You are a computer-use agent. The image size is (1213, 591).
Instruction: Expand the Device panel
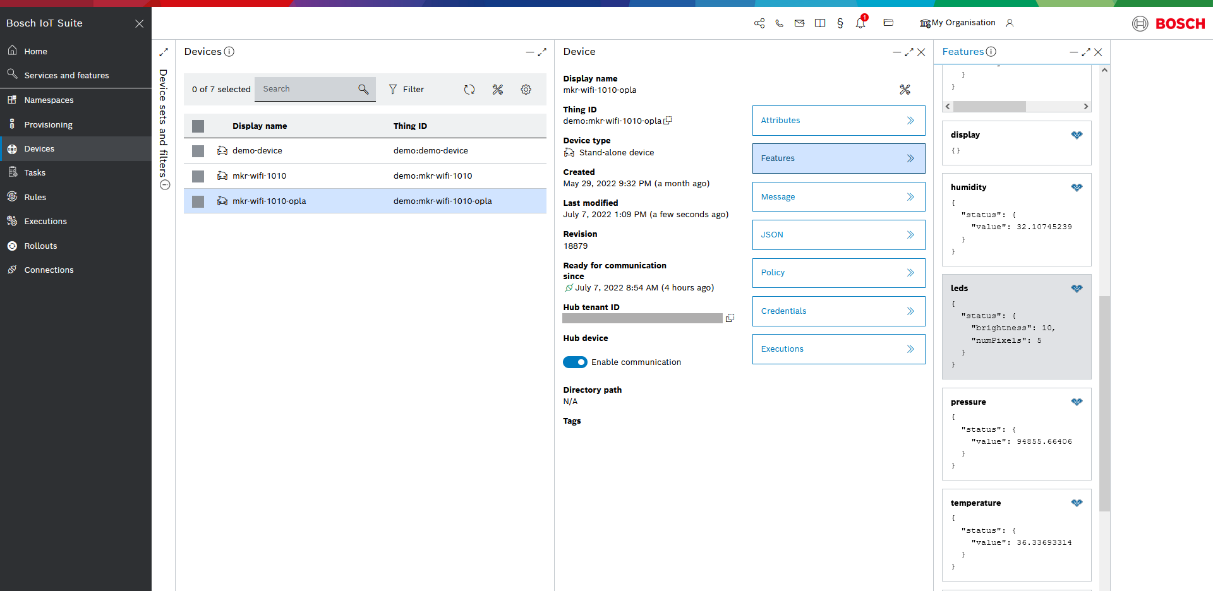(x=909, y=52)
